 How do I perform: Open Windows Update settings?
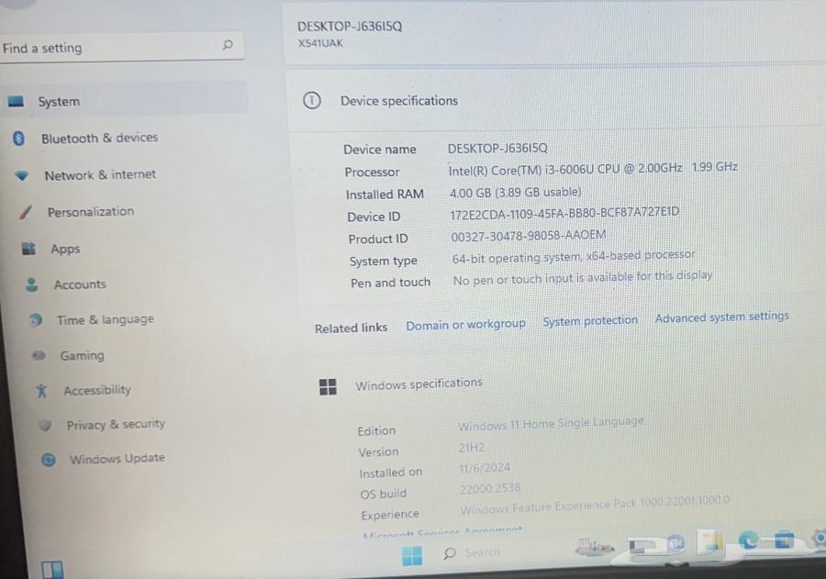pyautogui.click(x=117, y=459)
